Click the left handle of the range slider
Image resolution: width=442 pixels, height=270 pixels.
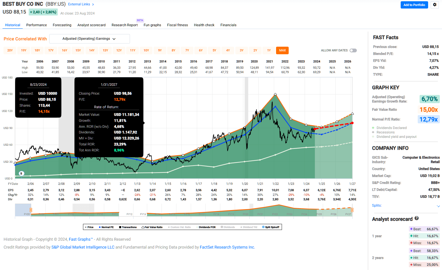tap(31, 210)
